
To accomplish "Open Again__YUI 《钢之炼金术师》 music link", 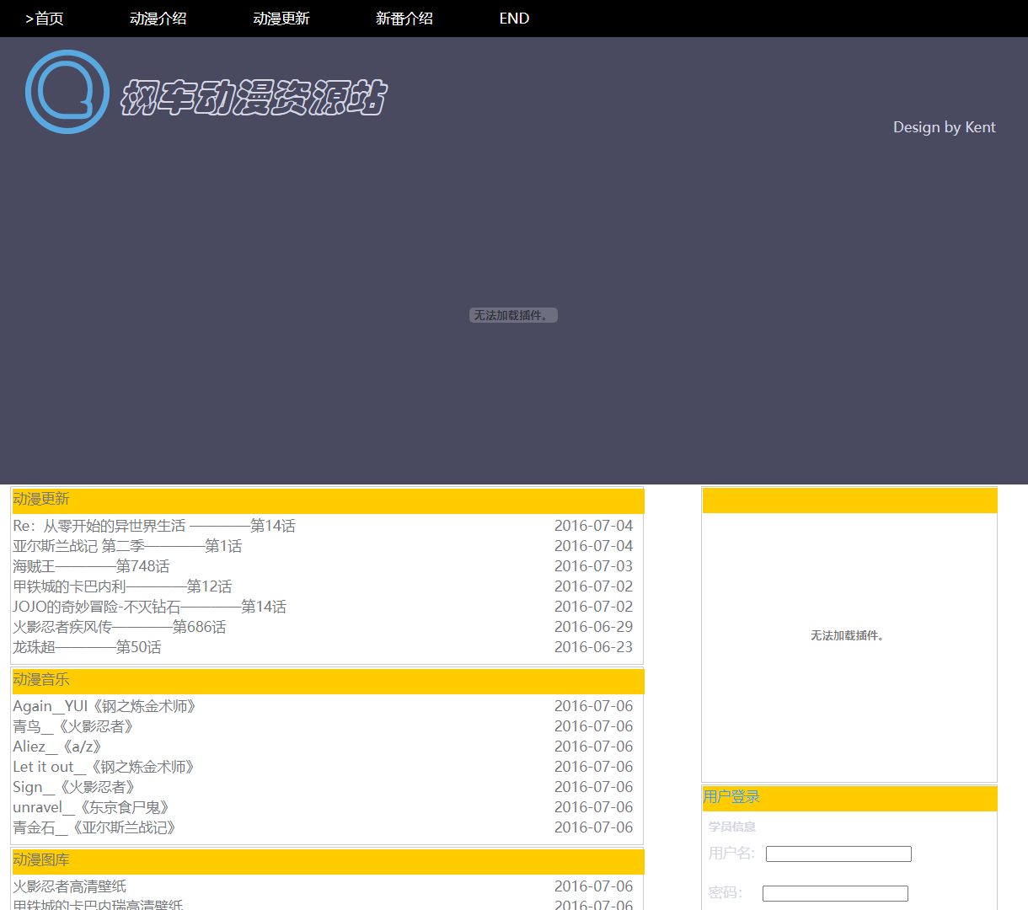I will point(104,706).
